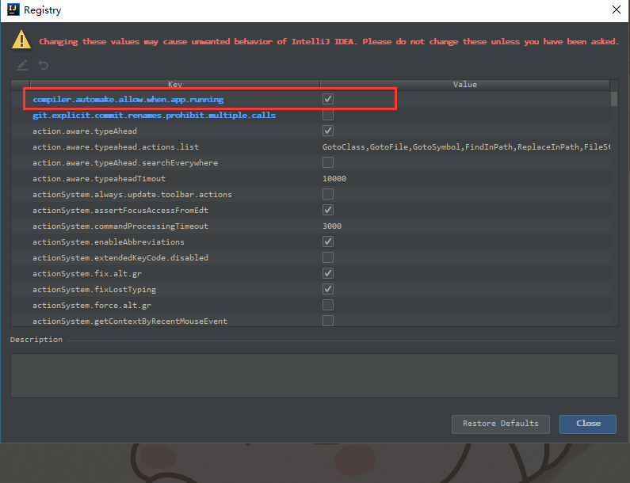630x483 pixels.
Task: Click the 10000 typeaheadTimout value field
Action: click(334, 178)
